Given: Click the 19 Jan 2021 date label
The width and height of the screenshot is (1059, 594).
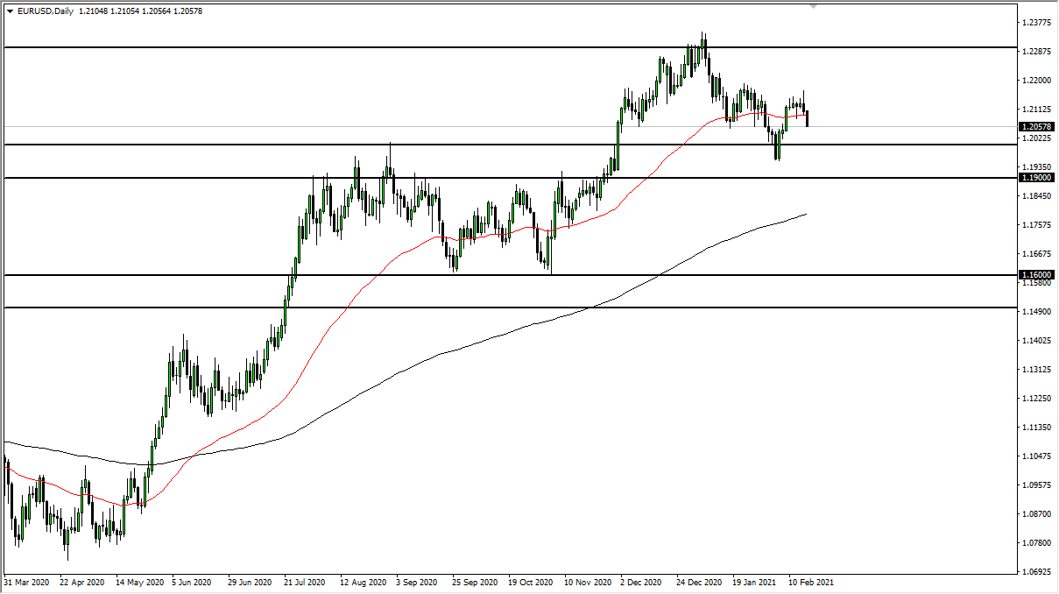Looking at the screenshot, I should (x=755, y=582).
